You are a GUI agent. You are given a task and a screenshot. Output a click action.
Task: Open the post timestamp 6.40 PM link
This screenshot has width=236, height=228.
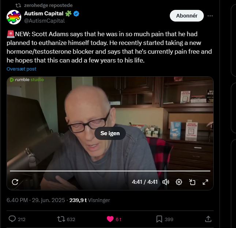[x=17, y=200]
